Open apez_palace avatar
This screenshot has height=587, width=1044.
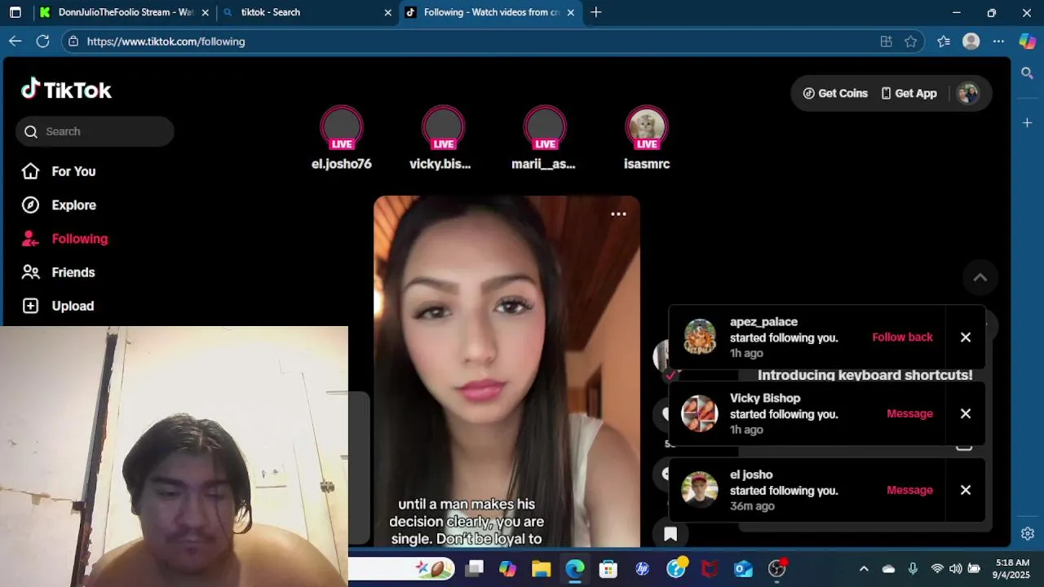pyautogui.click(x=700, y=337)
